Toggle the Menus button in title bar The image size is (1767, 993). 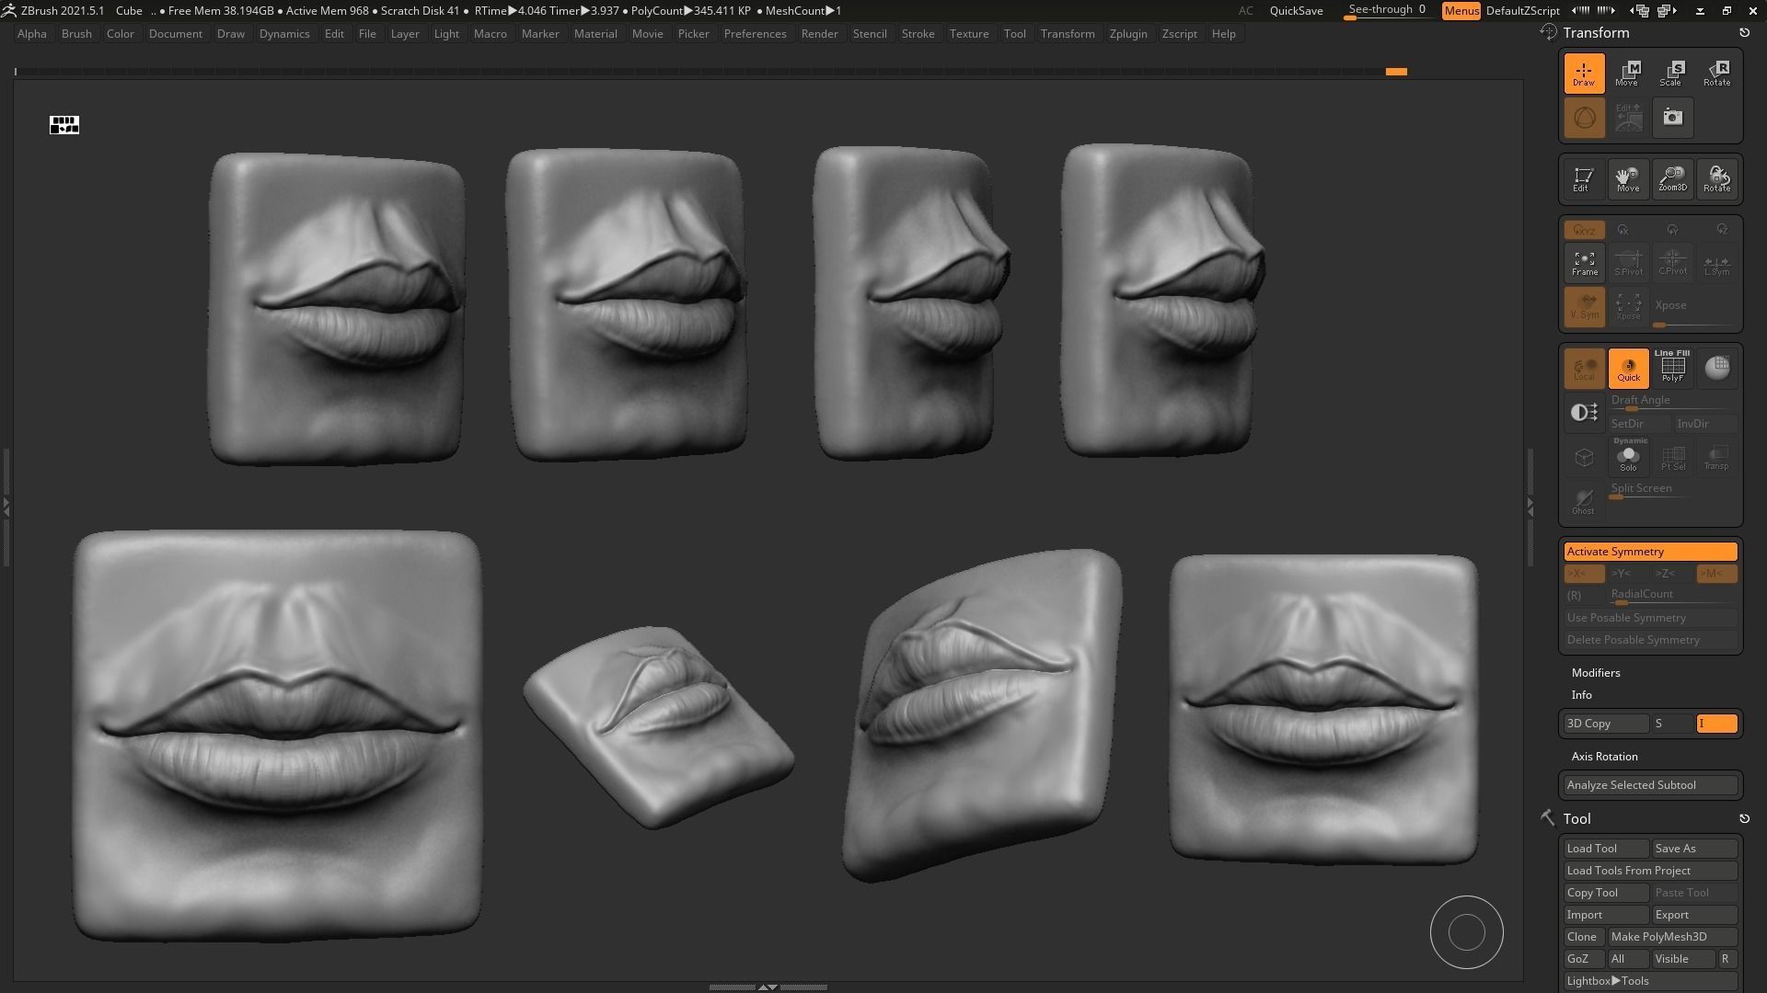click(1461, 11)
